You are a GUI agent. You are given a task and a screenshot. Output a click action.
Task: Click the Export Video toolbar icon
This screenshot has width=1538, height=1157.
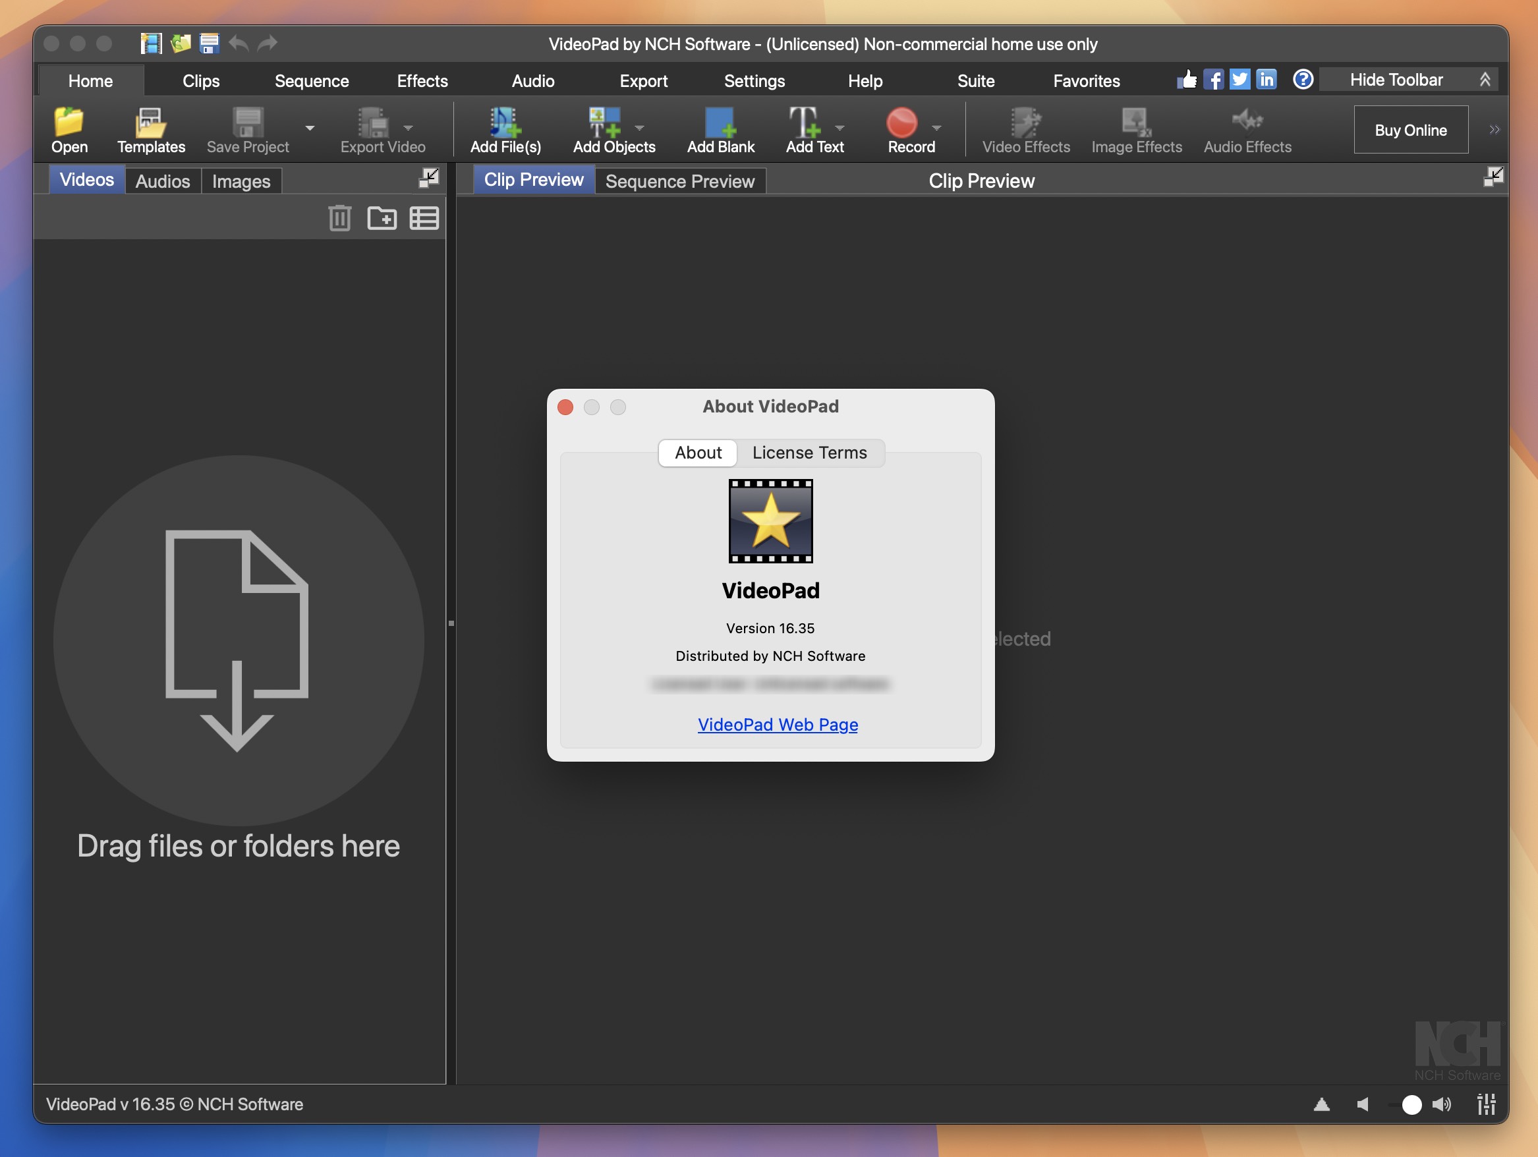point(382,130)
